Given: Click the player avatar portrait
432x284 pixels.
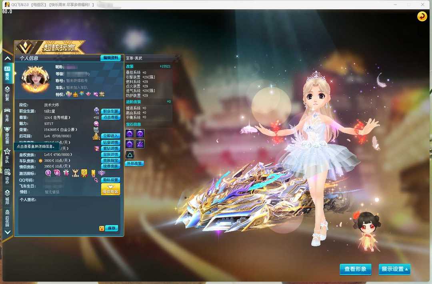Looking at the screenshot, I should point(35,79).
